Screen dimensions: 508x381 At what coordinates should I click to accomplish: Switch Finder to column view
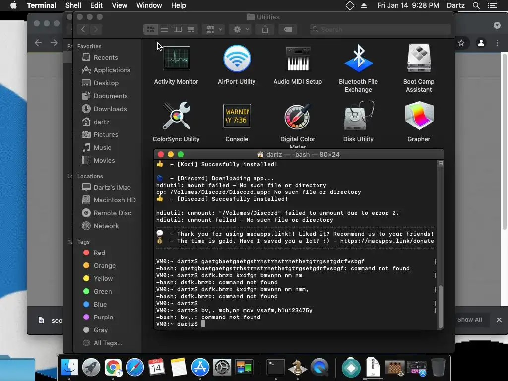[x=178, y=29]
